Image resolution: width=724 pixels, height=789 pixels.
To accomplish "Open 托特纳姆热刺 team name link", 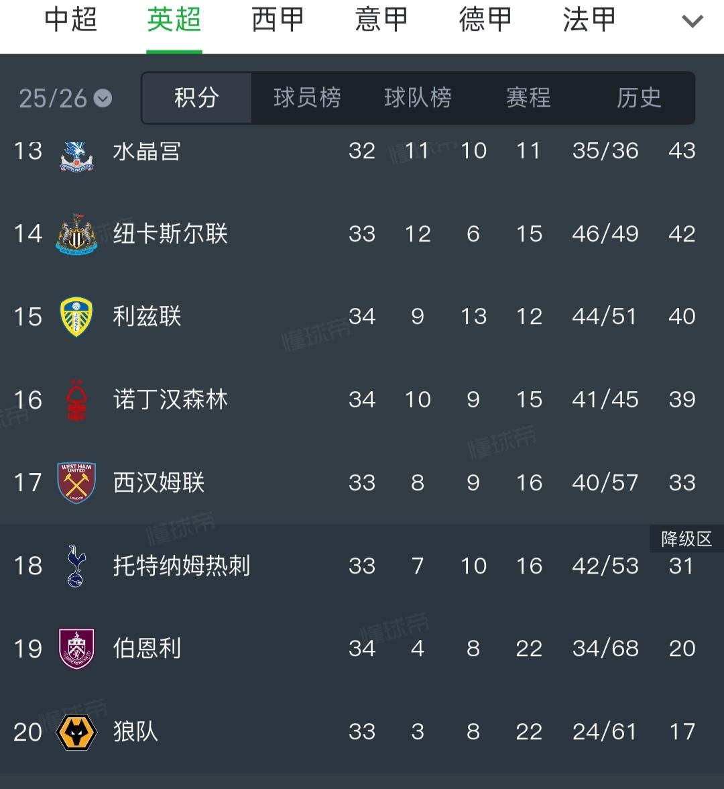I will tap(181, 566).
